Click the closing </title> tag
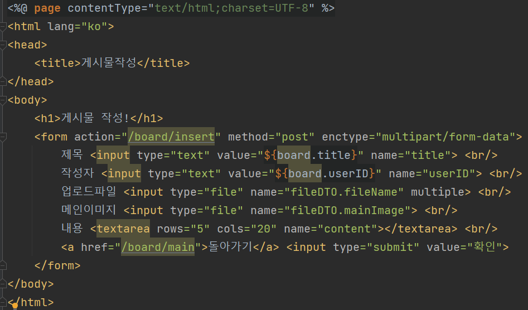The height and width of the screenshot is (310, 528). (163, 63)
